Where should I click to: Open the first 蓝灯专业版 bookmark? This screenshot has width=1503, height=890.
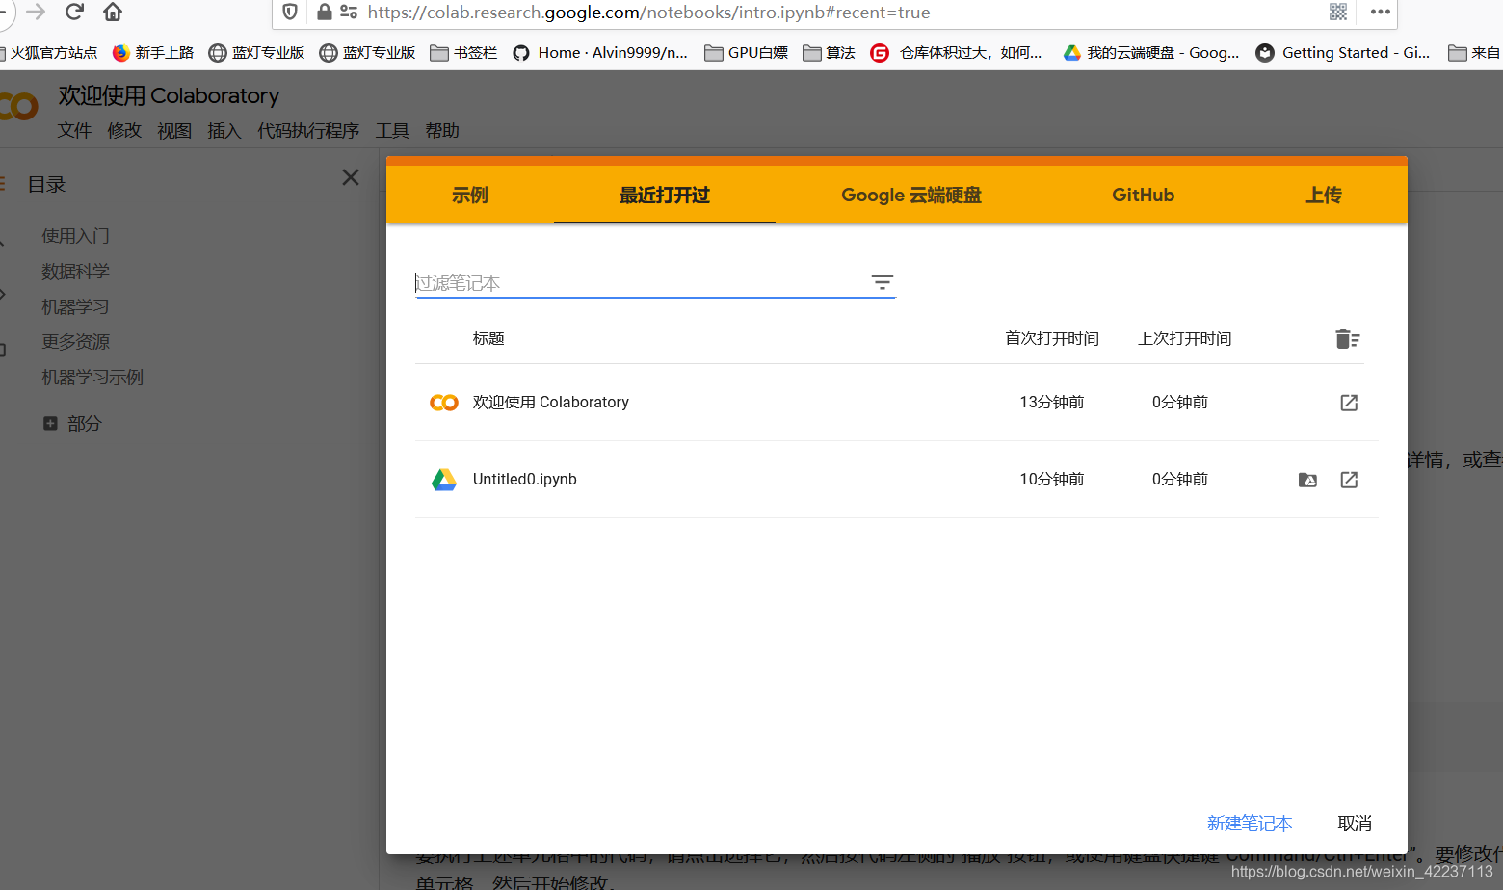coord(257,53)
